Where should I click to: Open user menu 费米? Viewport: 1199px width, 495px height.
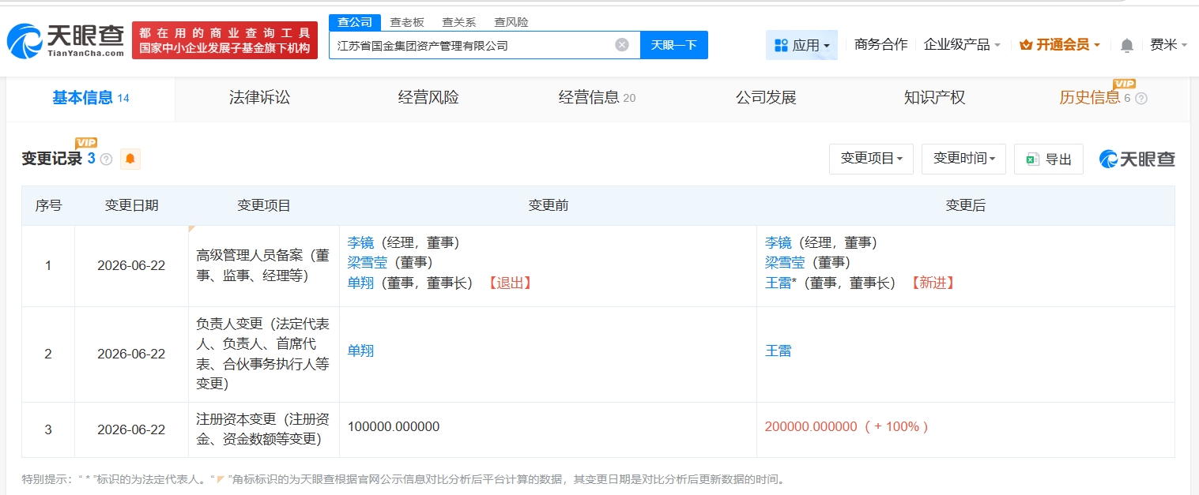1168,45
